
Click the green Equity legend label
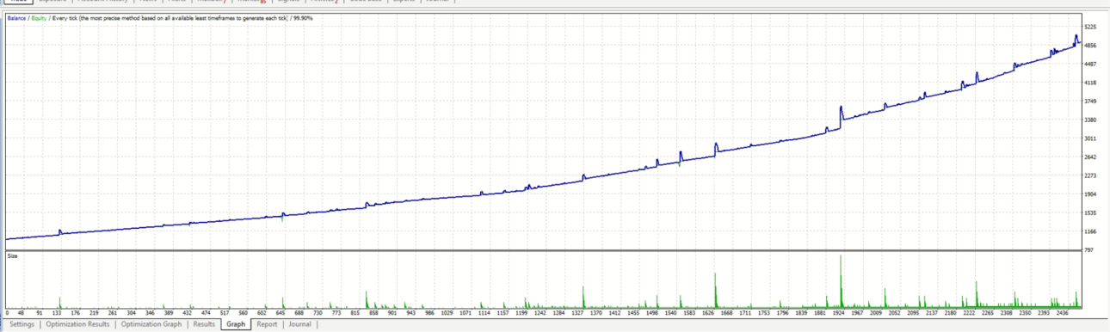pyautogui.click(x=39, y=18)
